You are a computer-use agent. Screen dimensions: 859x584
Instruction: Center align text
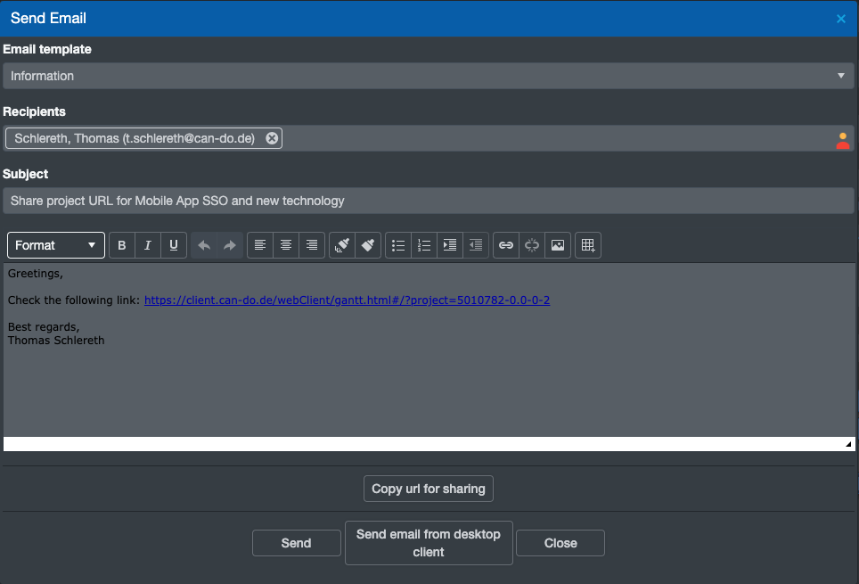pyautogui.click(x=286, y=245)
